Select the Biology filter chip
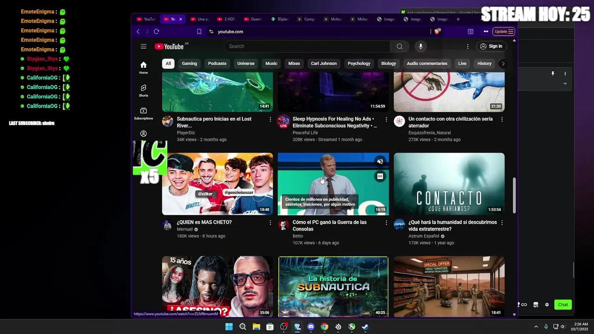This screenshot has height=334, width=594. 389,64
